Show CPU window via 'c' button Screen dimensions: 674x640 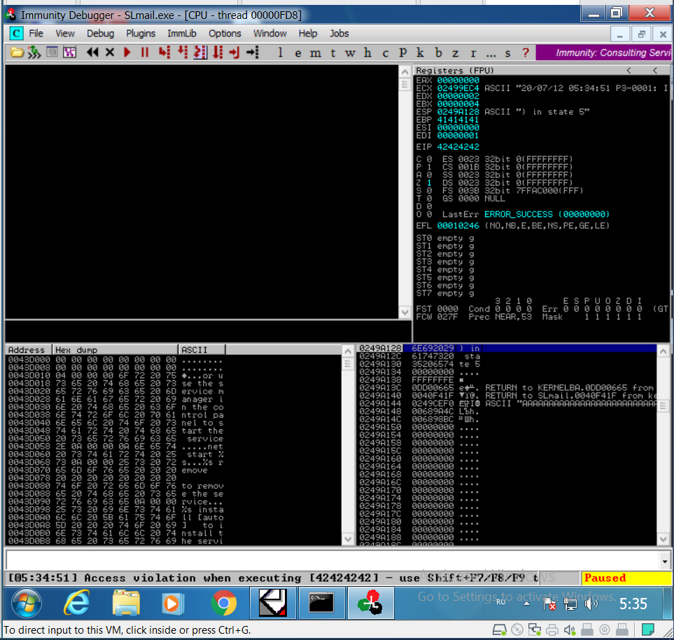(385, 53)
